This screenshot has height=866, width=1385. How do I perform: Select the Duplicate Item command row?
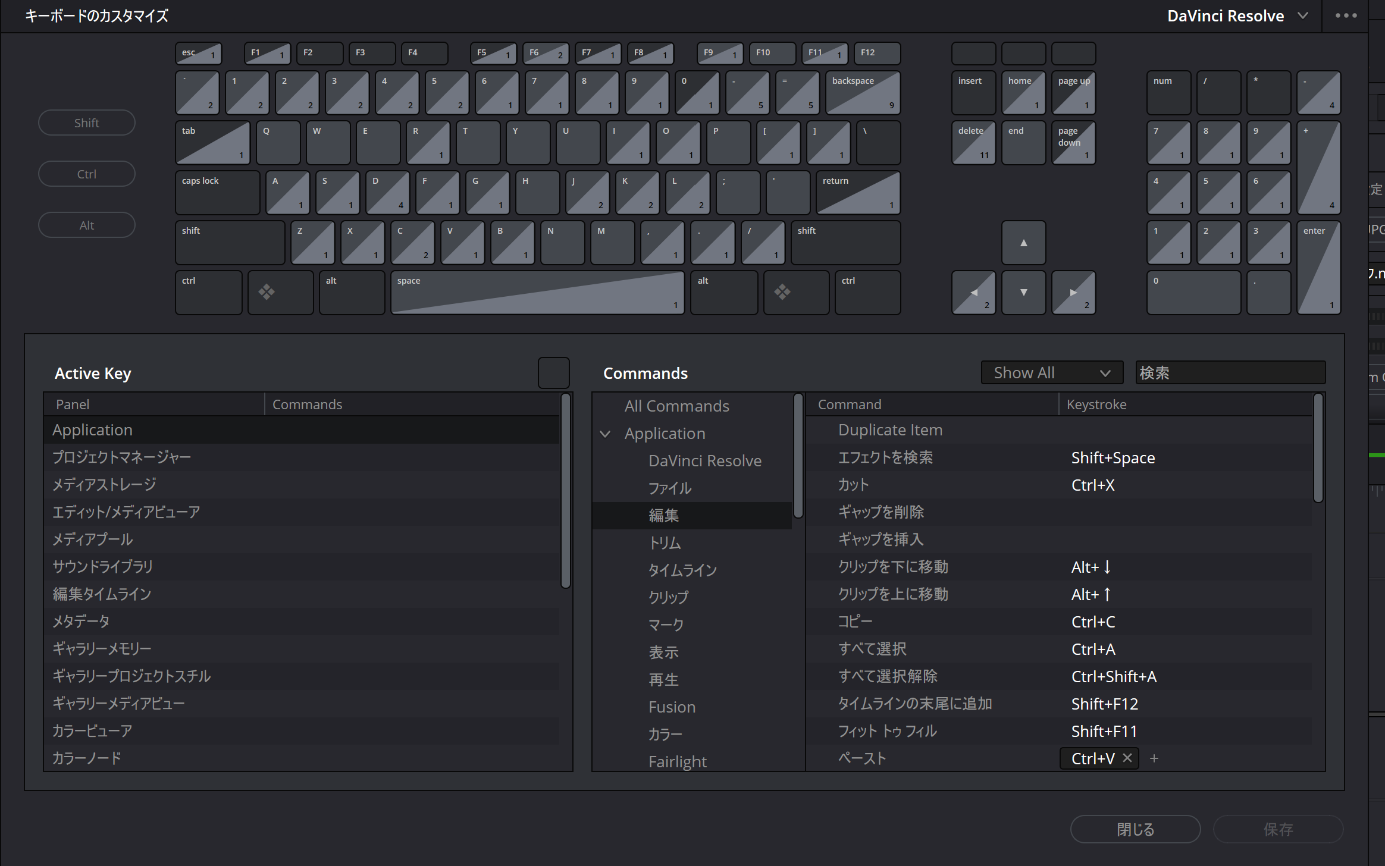1059,429
